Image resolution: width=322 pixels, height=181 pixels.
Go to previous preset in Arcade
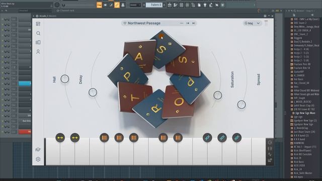tap(188, 23)
